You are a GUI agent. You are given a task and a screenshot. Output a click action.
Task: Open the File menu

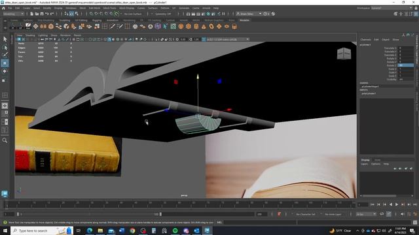coord(10,8)
